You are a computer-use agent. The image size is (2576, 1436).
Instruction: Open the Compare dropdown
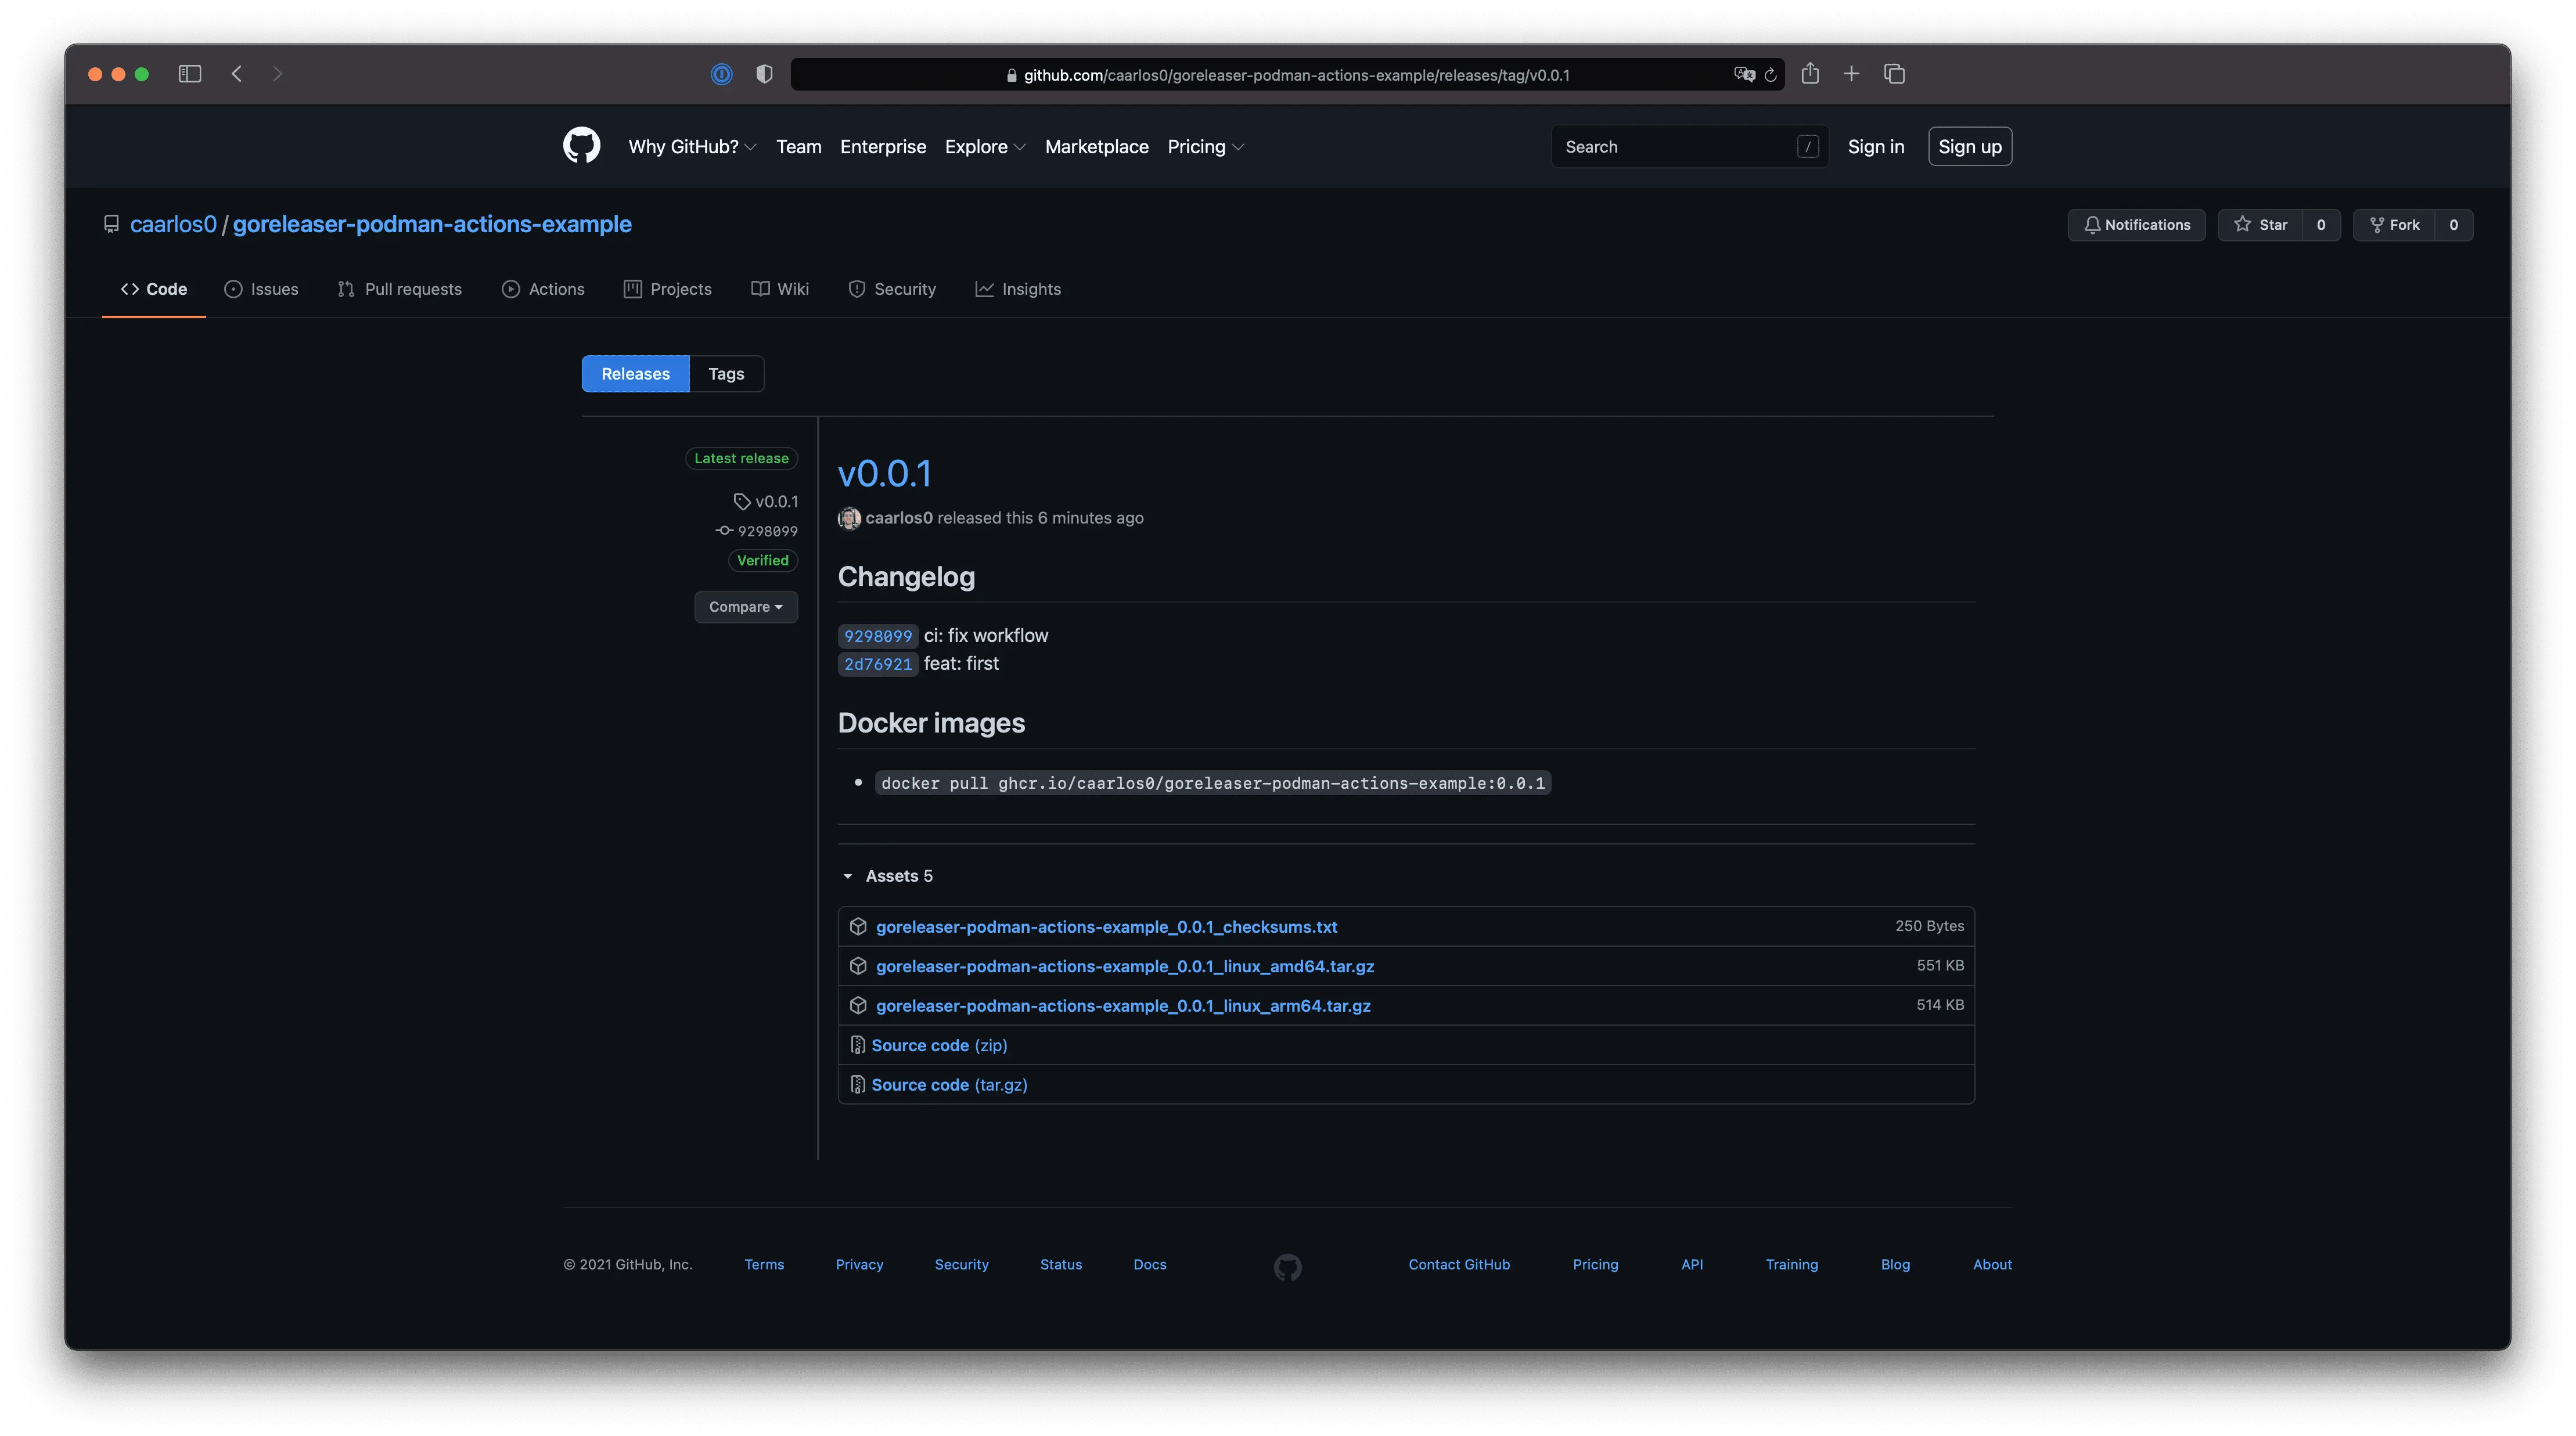coord(746,607)
